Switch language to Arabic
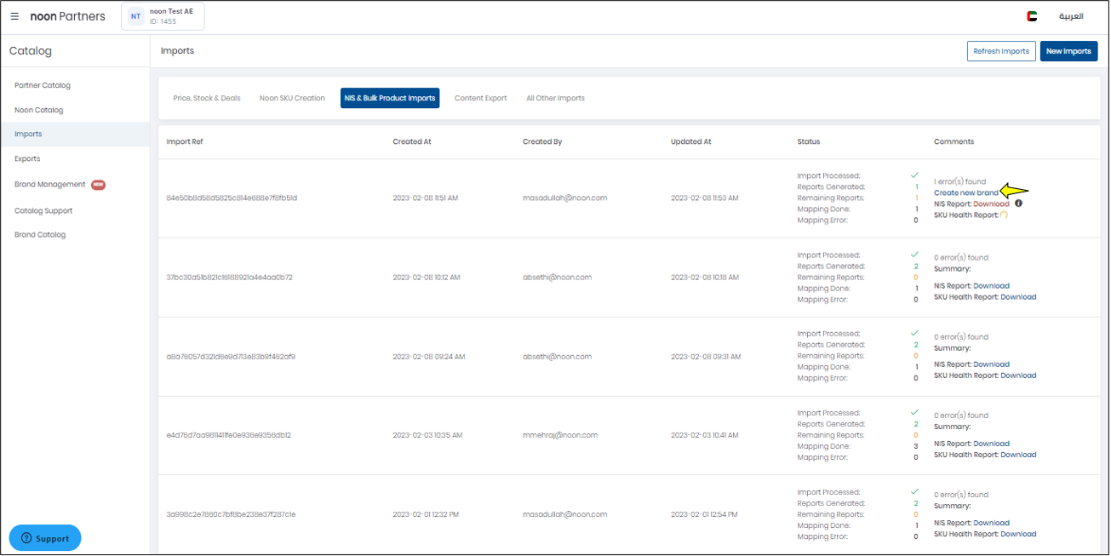The height and width of the screenshot is (556, 1111). click(1070, 16)
